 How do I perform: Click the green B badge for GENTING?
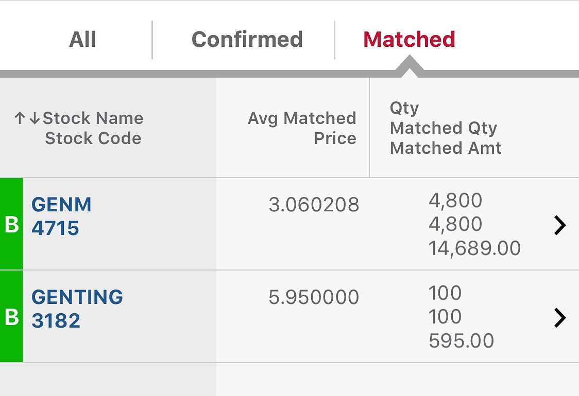11,317
